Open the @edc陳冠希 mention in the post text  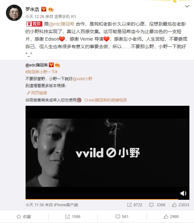(x=62, y=24)
